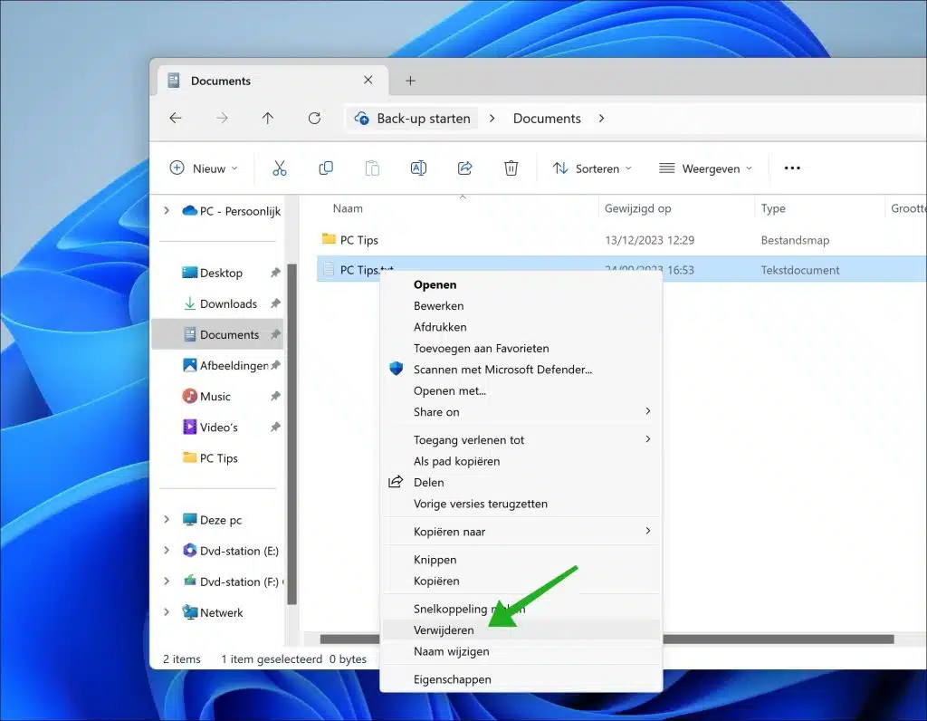The width and height of the screenshot is (927, 721).
Task: Open the Downloads folder from the sidebar
Action: pos(226,303)
